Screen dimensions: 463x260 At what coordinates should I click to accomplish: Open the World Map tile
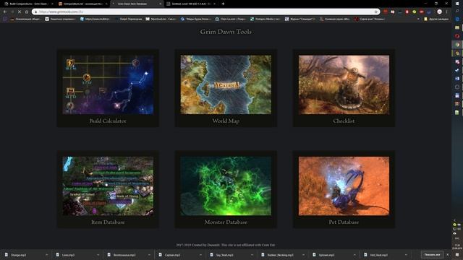click(226, 88)
